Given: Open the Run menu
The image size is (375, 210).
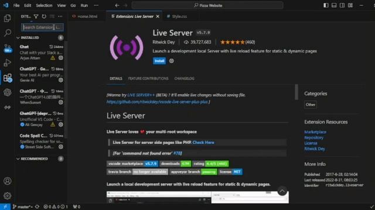Looking at the screenshot, I should 84,5.
